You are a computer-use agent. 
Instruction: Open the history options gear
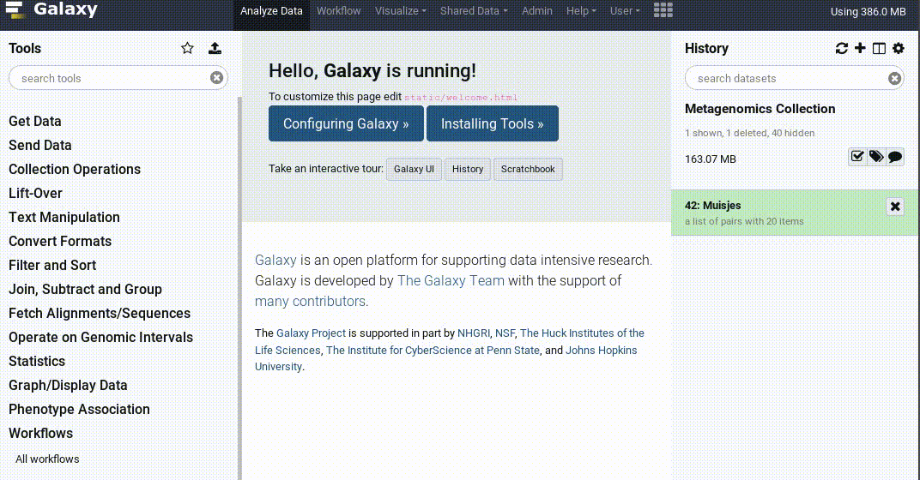[x=899, y=49]
